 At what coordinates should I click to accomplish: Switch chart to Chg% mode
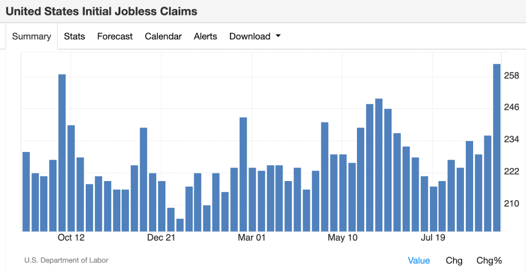pos(489,261)
